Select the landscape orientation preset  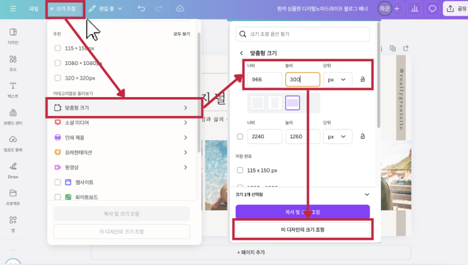pyautogui.click(x=292, y=103)
